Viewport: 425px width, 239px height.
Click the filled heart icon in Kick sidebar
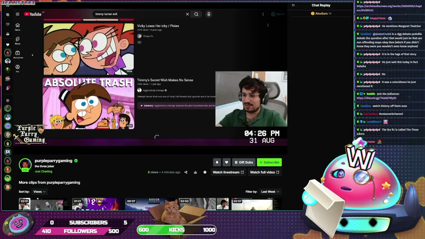(8, 44)
